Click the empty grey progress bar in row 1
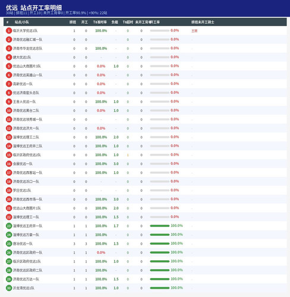This screenshot has width=290, height=297. pos(160,31)
